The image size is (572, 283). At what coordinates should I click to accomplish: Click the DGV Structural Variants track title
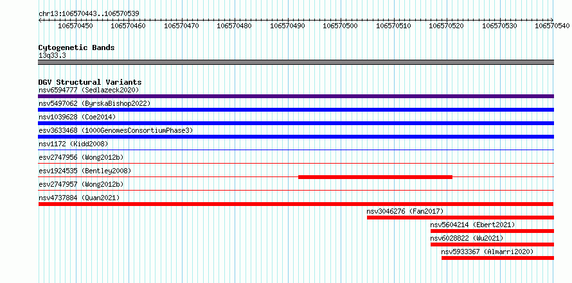pyautogui.click(x=90, y=82)
